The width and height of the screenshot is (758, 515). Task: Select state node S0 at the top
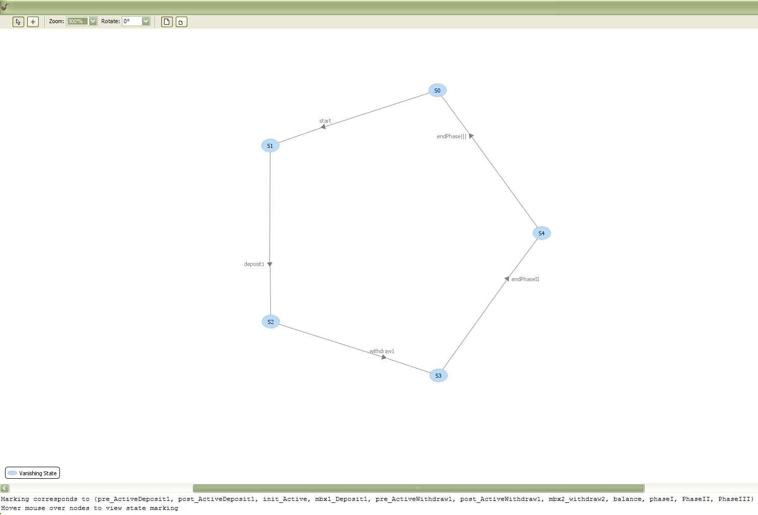[437, 91]
